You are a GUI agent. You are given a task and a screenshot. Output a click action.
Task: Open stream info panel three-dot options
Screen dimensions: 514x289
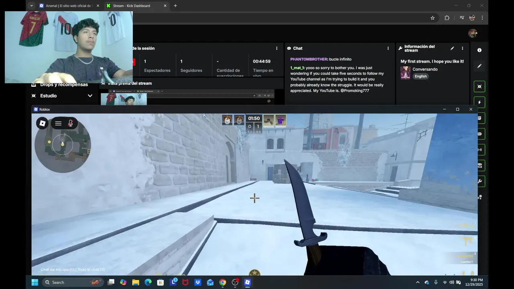pos(462,48)
